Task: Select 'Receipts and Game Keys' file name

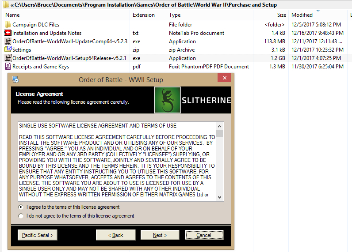Action: coord(41,67)
